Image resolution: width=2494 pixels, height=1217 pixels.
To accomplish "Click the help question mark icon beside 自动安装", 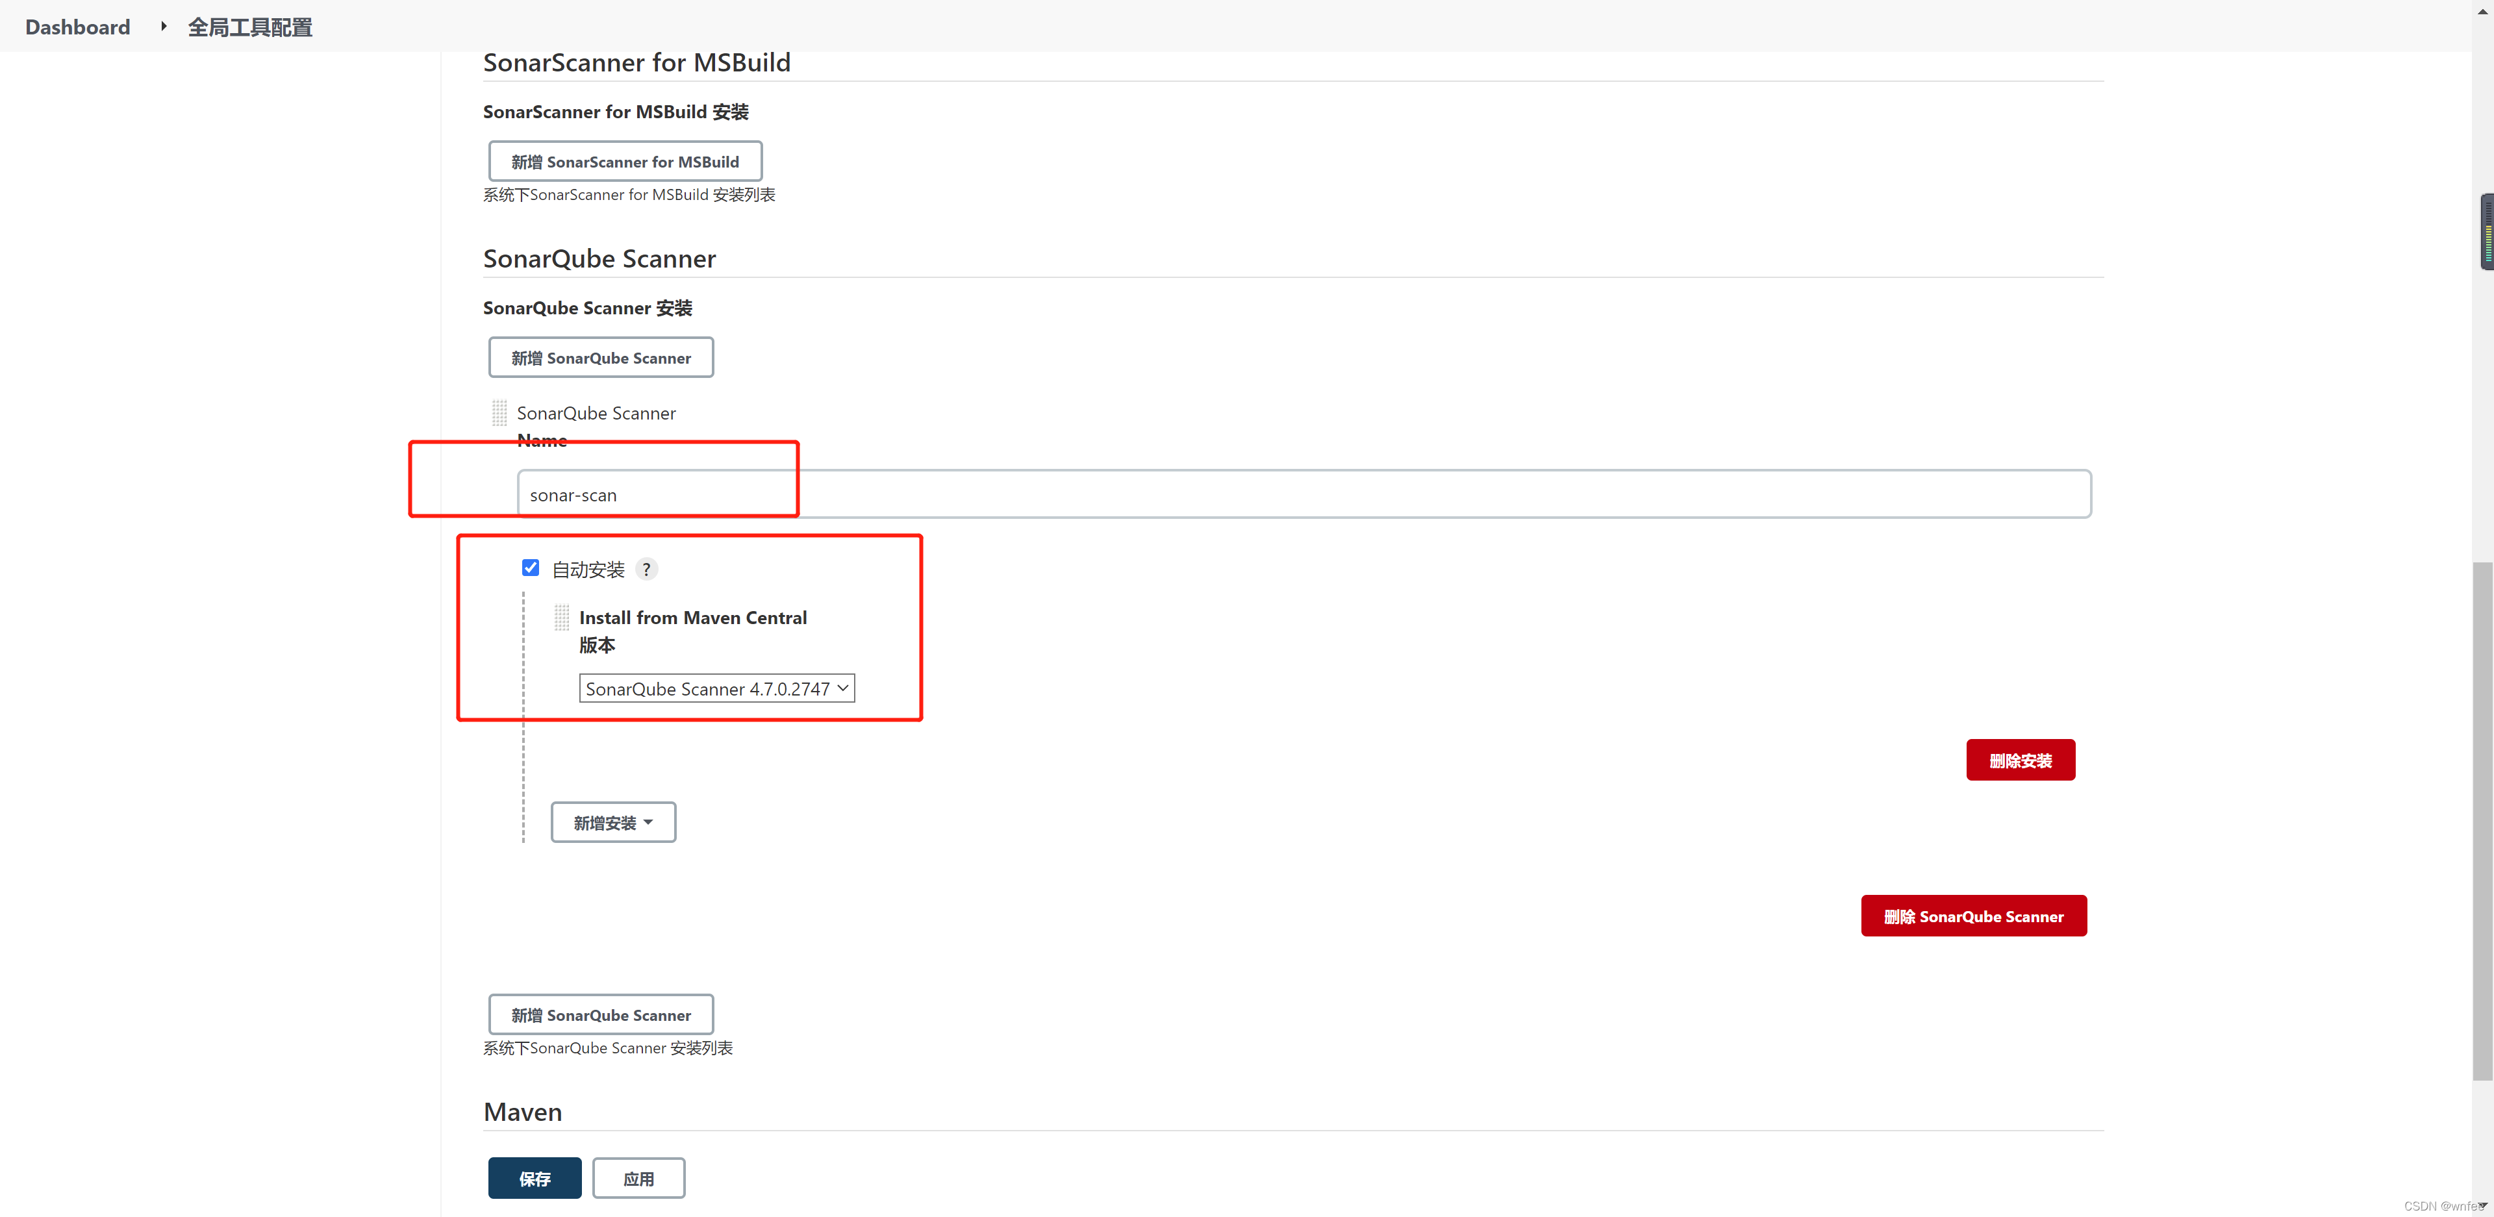I will (647, 570).
